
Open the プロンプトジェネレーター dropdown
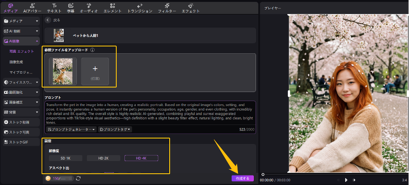click(x=71, y=129)
